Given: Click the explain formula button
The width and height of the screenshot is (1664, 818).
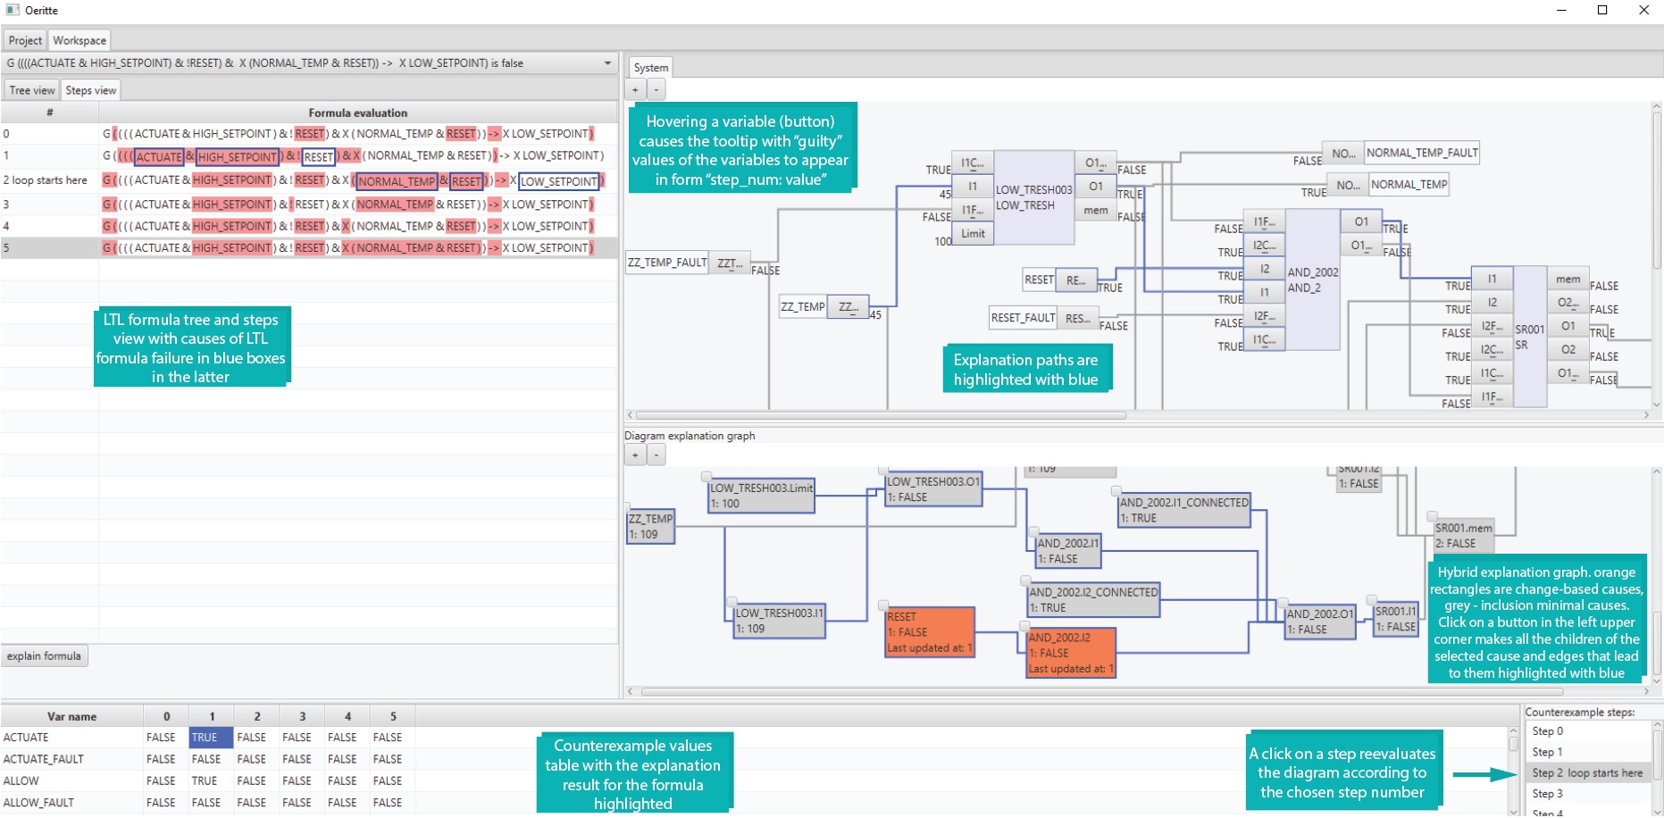Looking at the screenshot, I should click(44, 656).
